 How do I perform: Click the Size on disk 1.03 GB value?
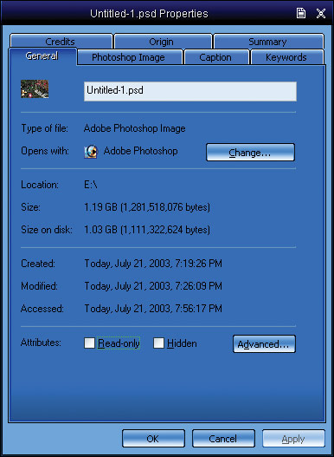(x=147, y=230)
